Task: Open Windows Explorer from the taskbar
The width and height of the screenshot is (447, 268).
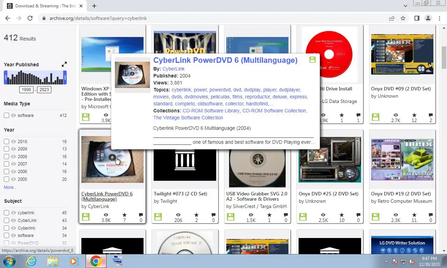Action: pyautogui.click(x=53, y=261)
